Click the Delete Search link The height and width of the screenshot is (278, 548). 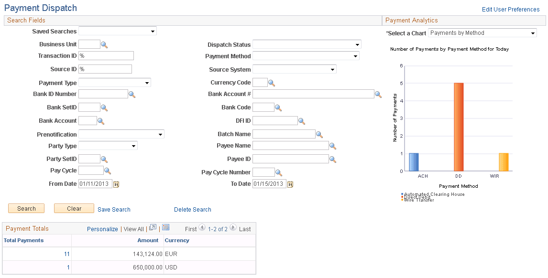point(192,209)
